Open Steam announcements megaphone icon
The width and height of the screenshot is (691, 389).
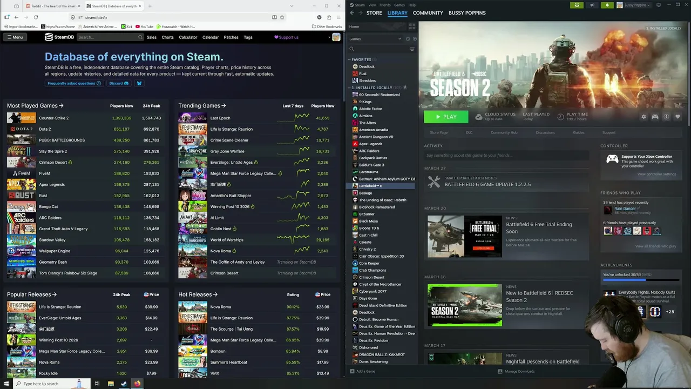(x=592, y=5)
